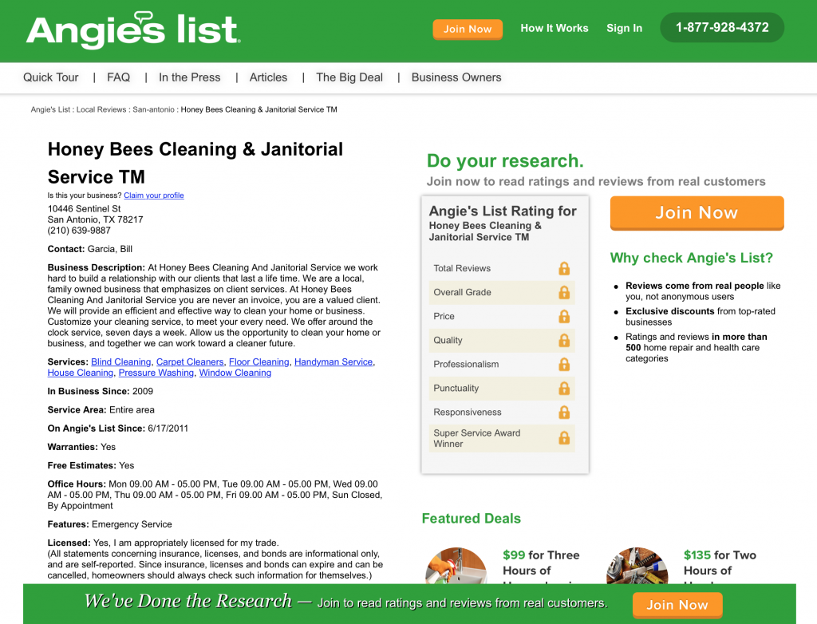Screen dimensions: 817x624
Task: Go to the FAQ page
Action: click(x=118, y=77)
